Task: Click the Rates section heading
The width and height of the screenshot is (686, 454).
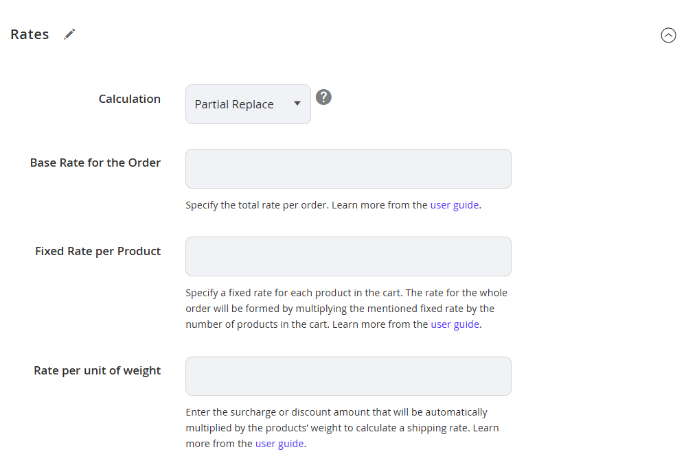Action: point(30,34)
